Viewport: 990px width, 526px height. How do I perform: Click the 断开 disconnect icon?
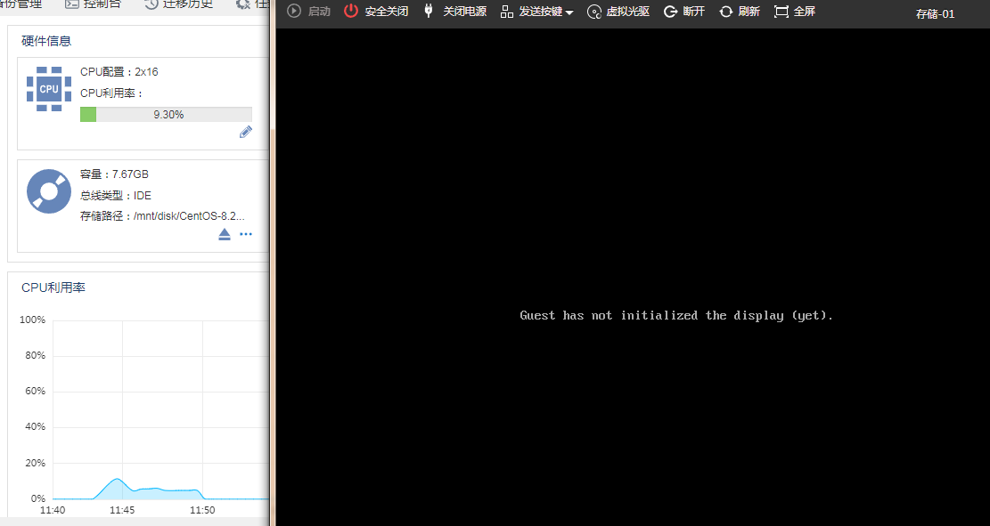[670, 12]
